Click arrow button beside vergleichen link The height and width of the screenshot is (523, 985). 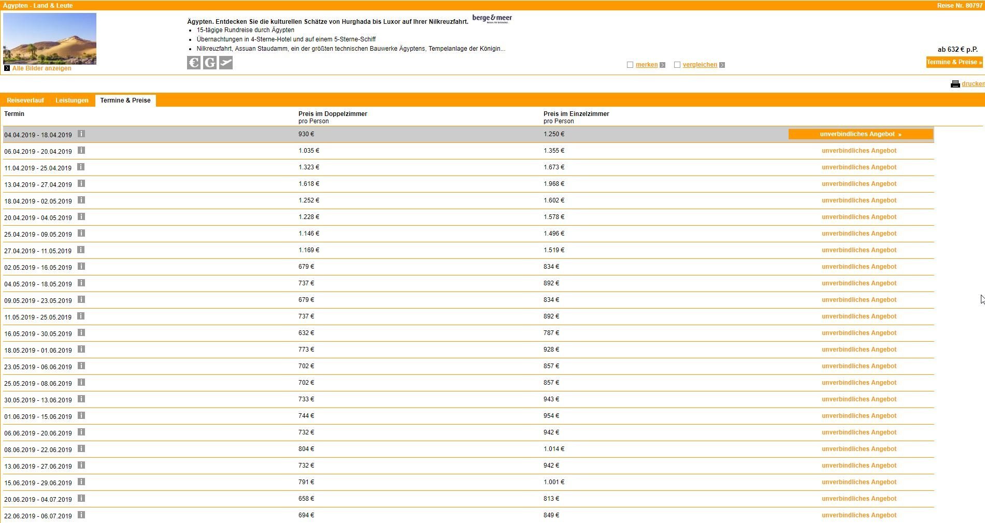tap(722, 65)
